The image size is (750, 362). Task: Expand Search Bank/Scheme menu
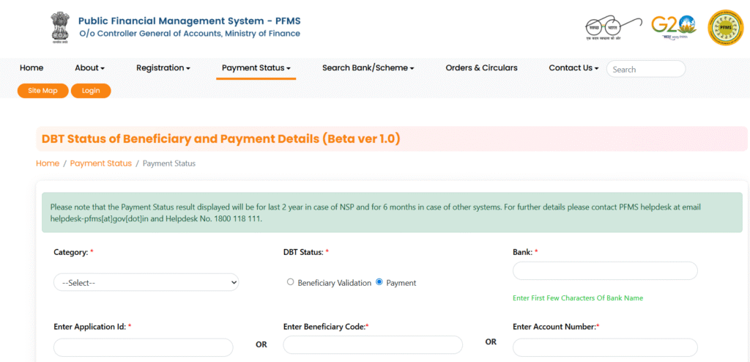pyautogui.click(x=368, y=68)
